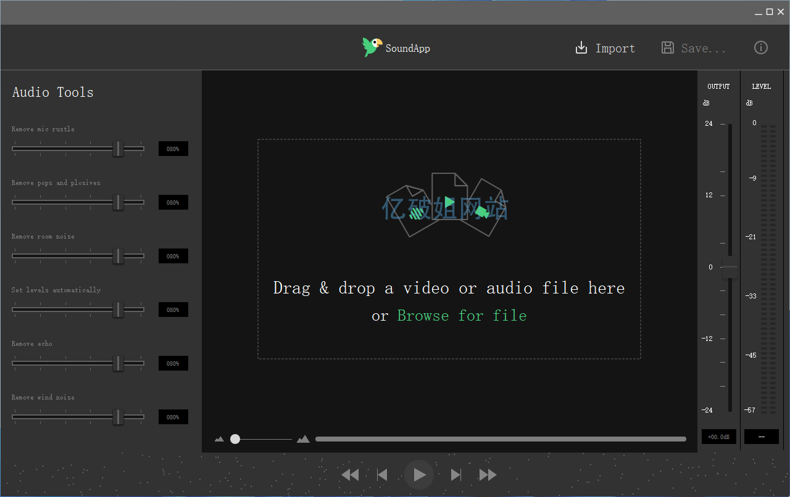790x497 pixels.
Task: Open the info circle icon
Action: point(761,48)
